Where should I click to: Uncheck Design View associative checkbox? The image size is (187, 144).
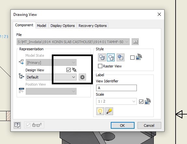68,70
